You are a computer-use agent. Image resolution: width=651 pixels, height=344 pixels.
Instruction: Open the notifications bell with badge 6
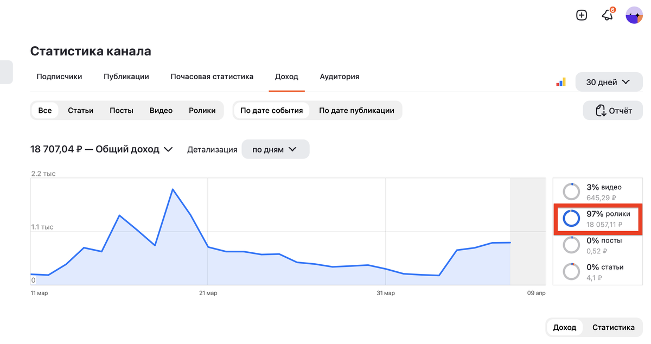point(607,15)
